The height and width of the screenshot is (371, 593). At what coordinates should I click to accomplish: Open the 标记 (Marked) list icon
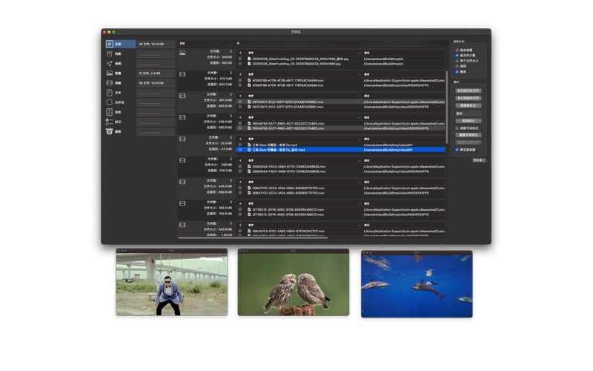pyautogui.click(x=109, y=122)
